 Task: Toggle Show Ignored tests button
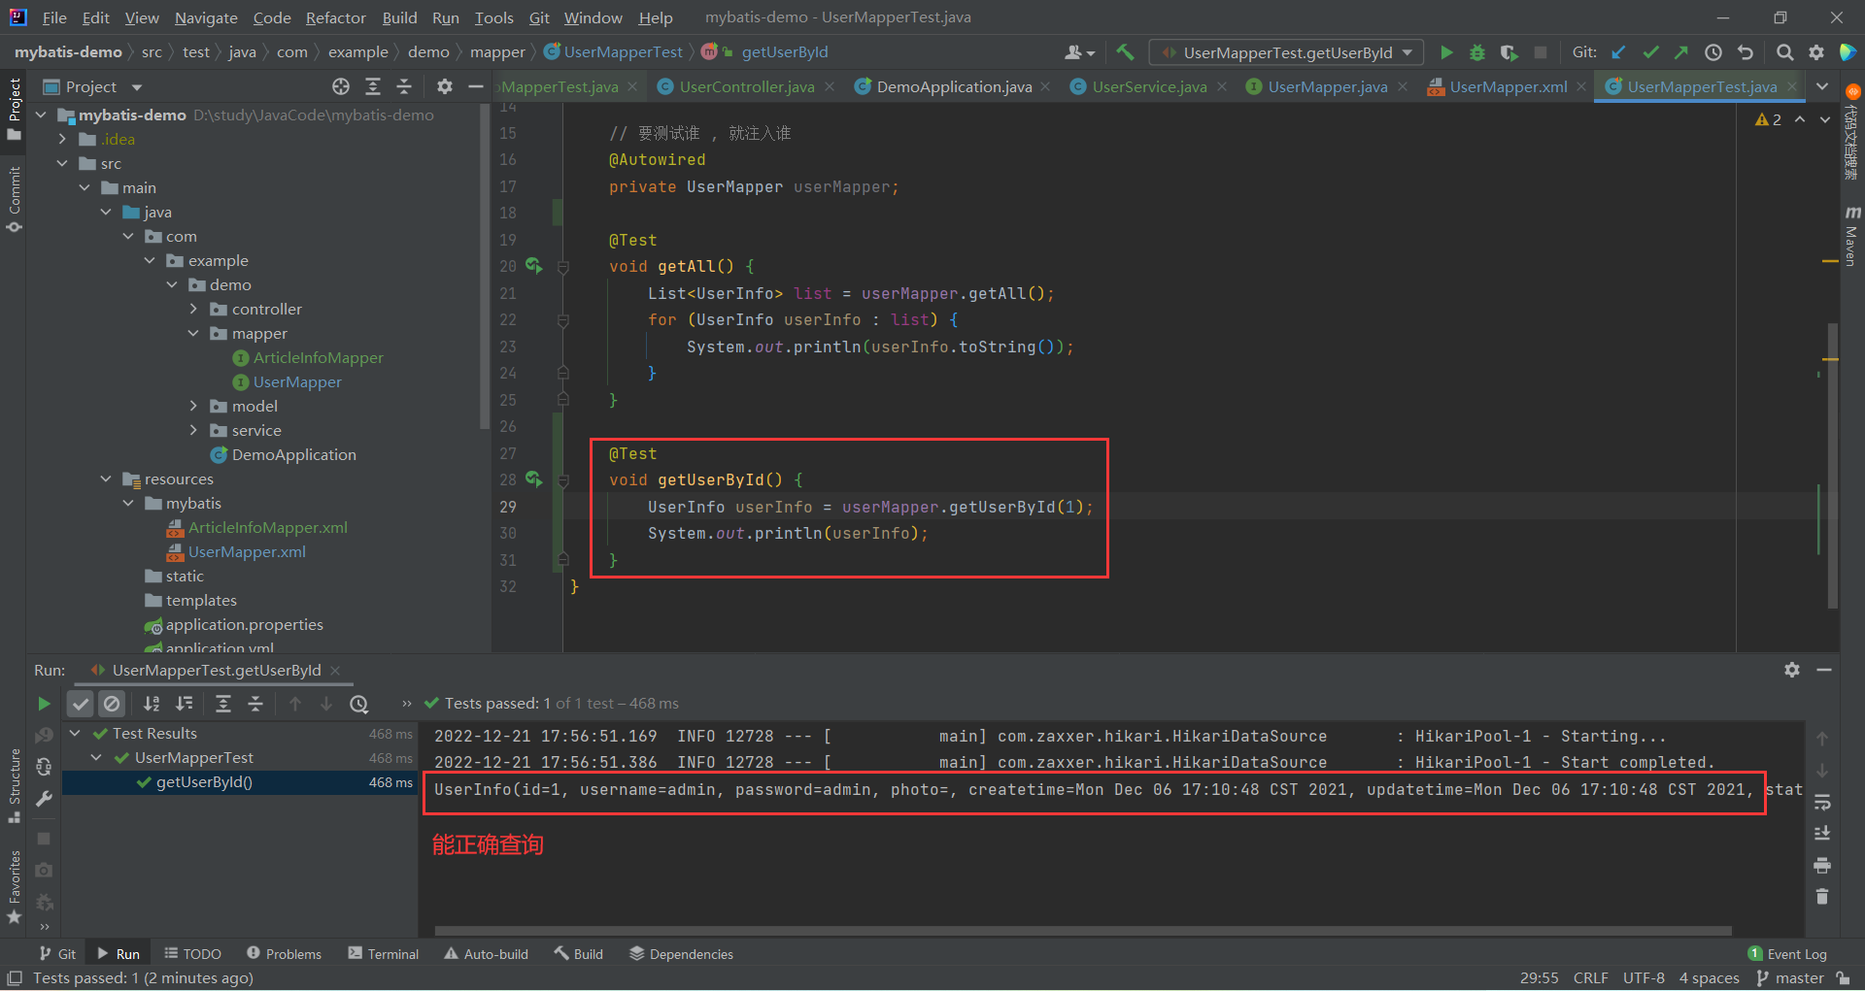(x=112, y=704)
